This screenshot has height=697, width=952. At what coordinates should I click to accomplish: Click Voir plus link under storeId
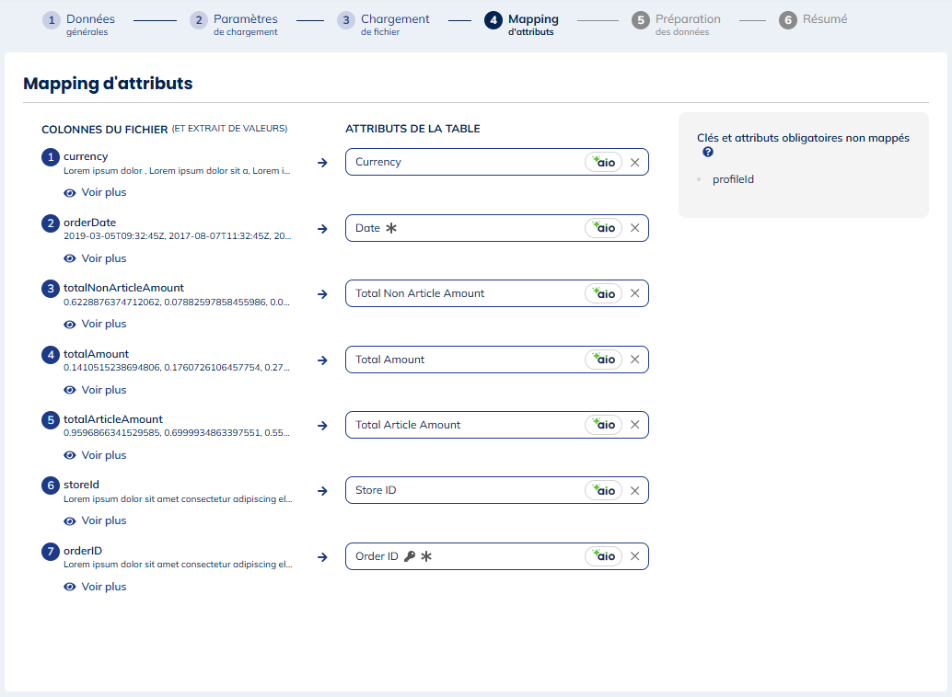pos(95,520)
